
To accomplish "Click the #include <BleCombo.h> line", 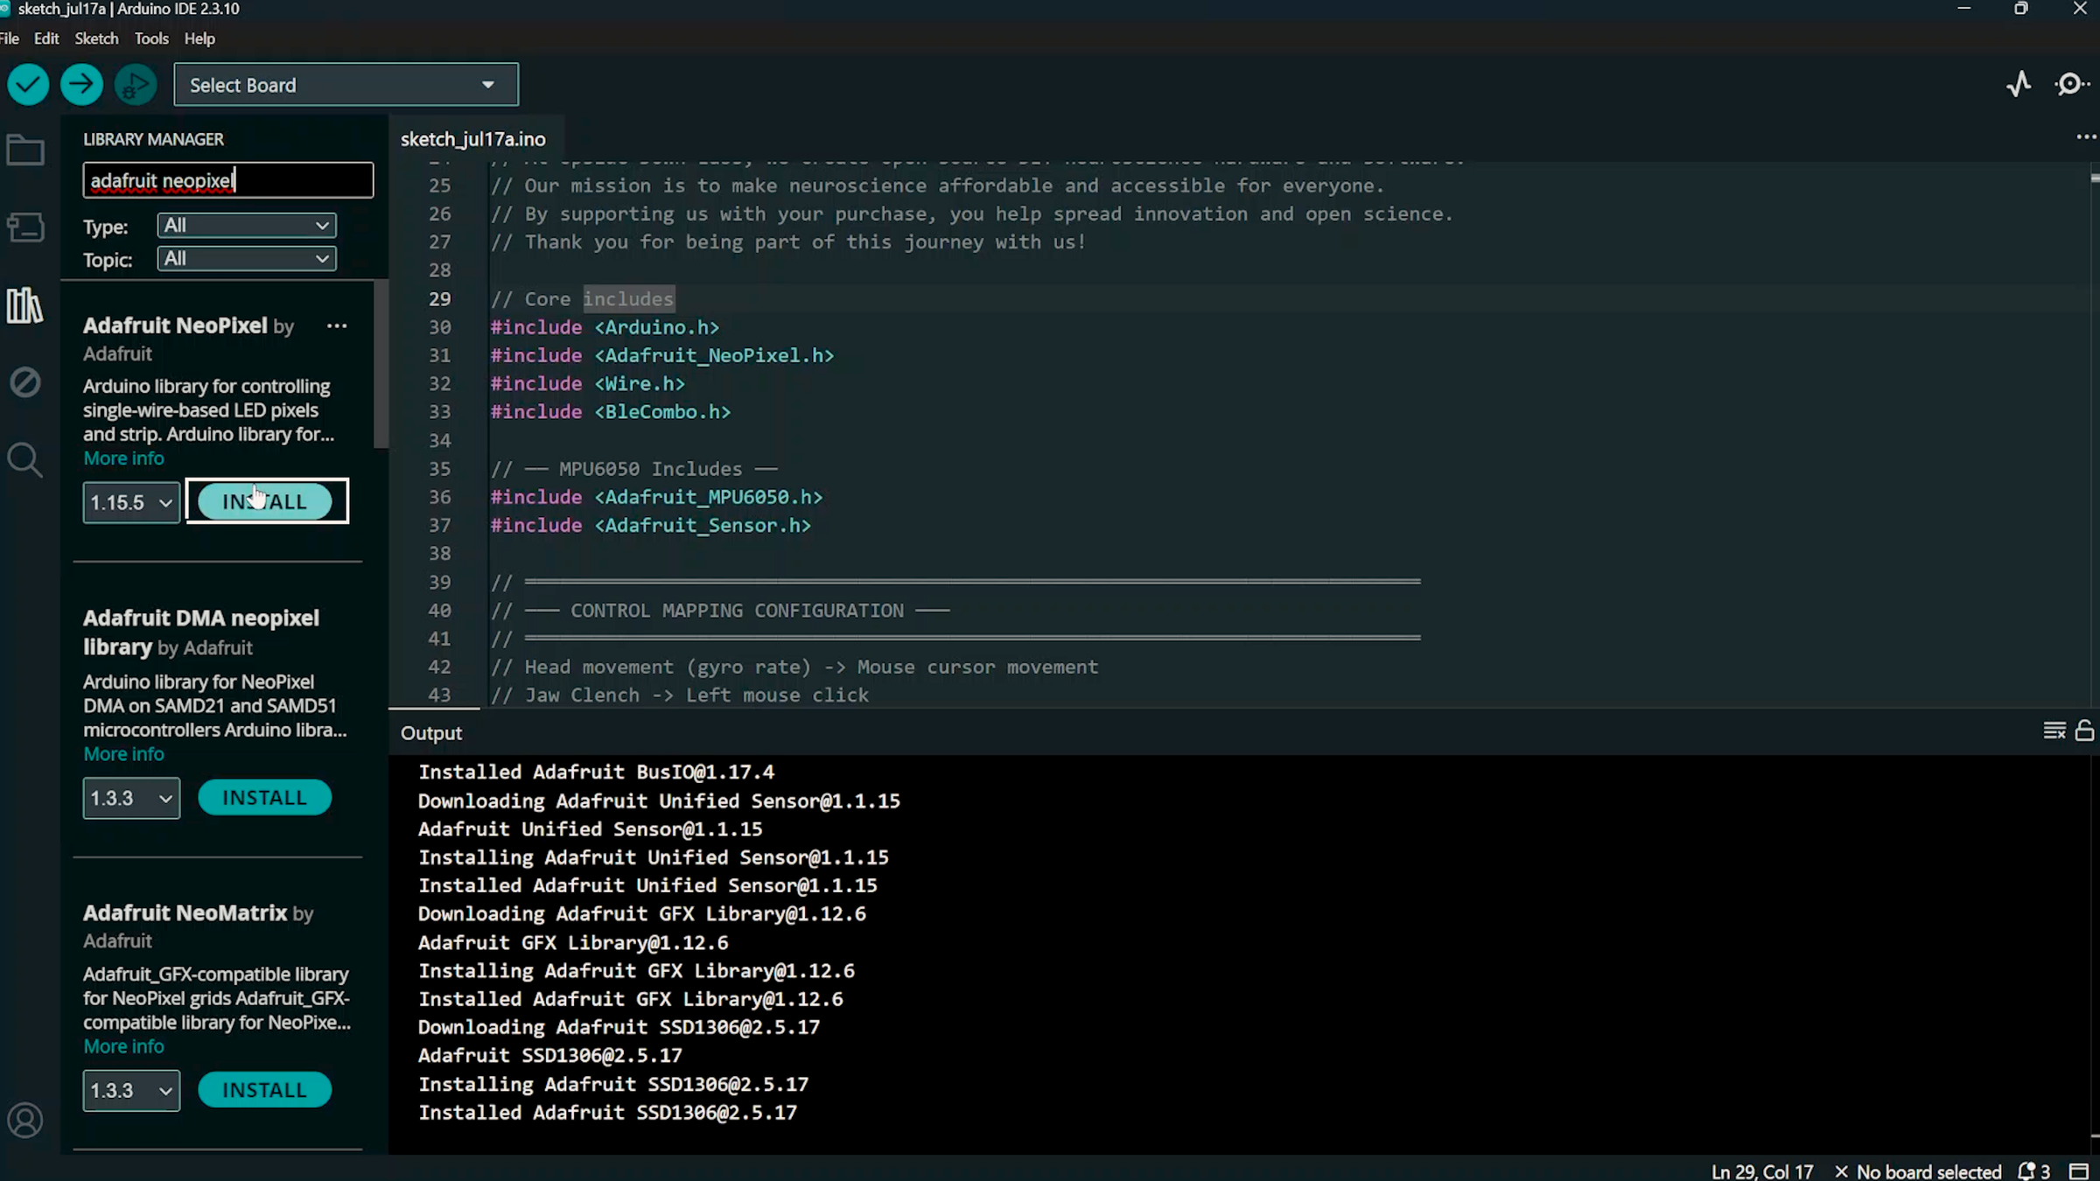I will (611, 412).
